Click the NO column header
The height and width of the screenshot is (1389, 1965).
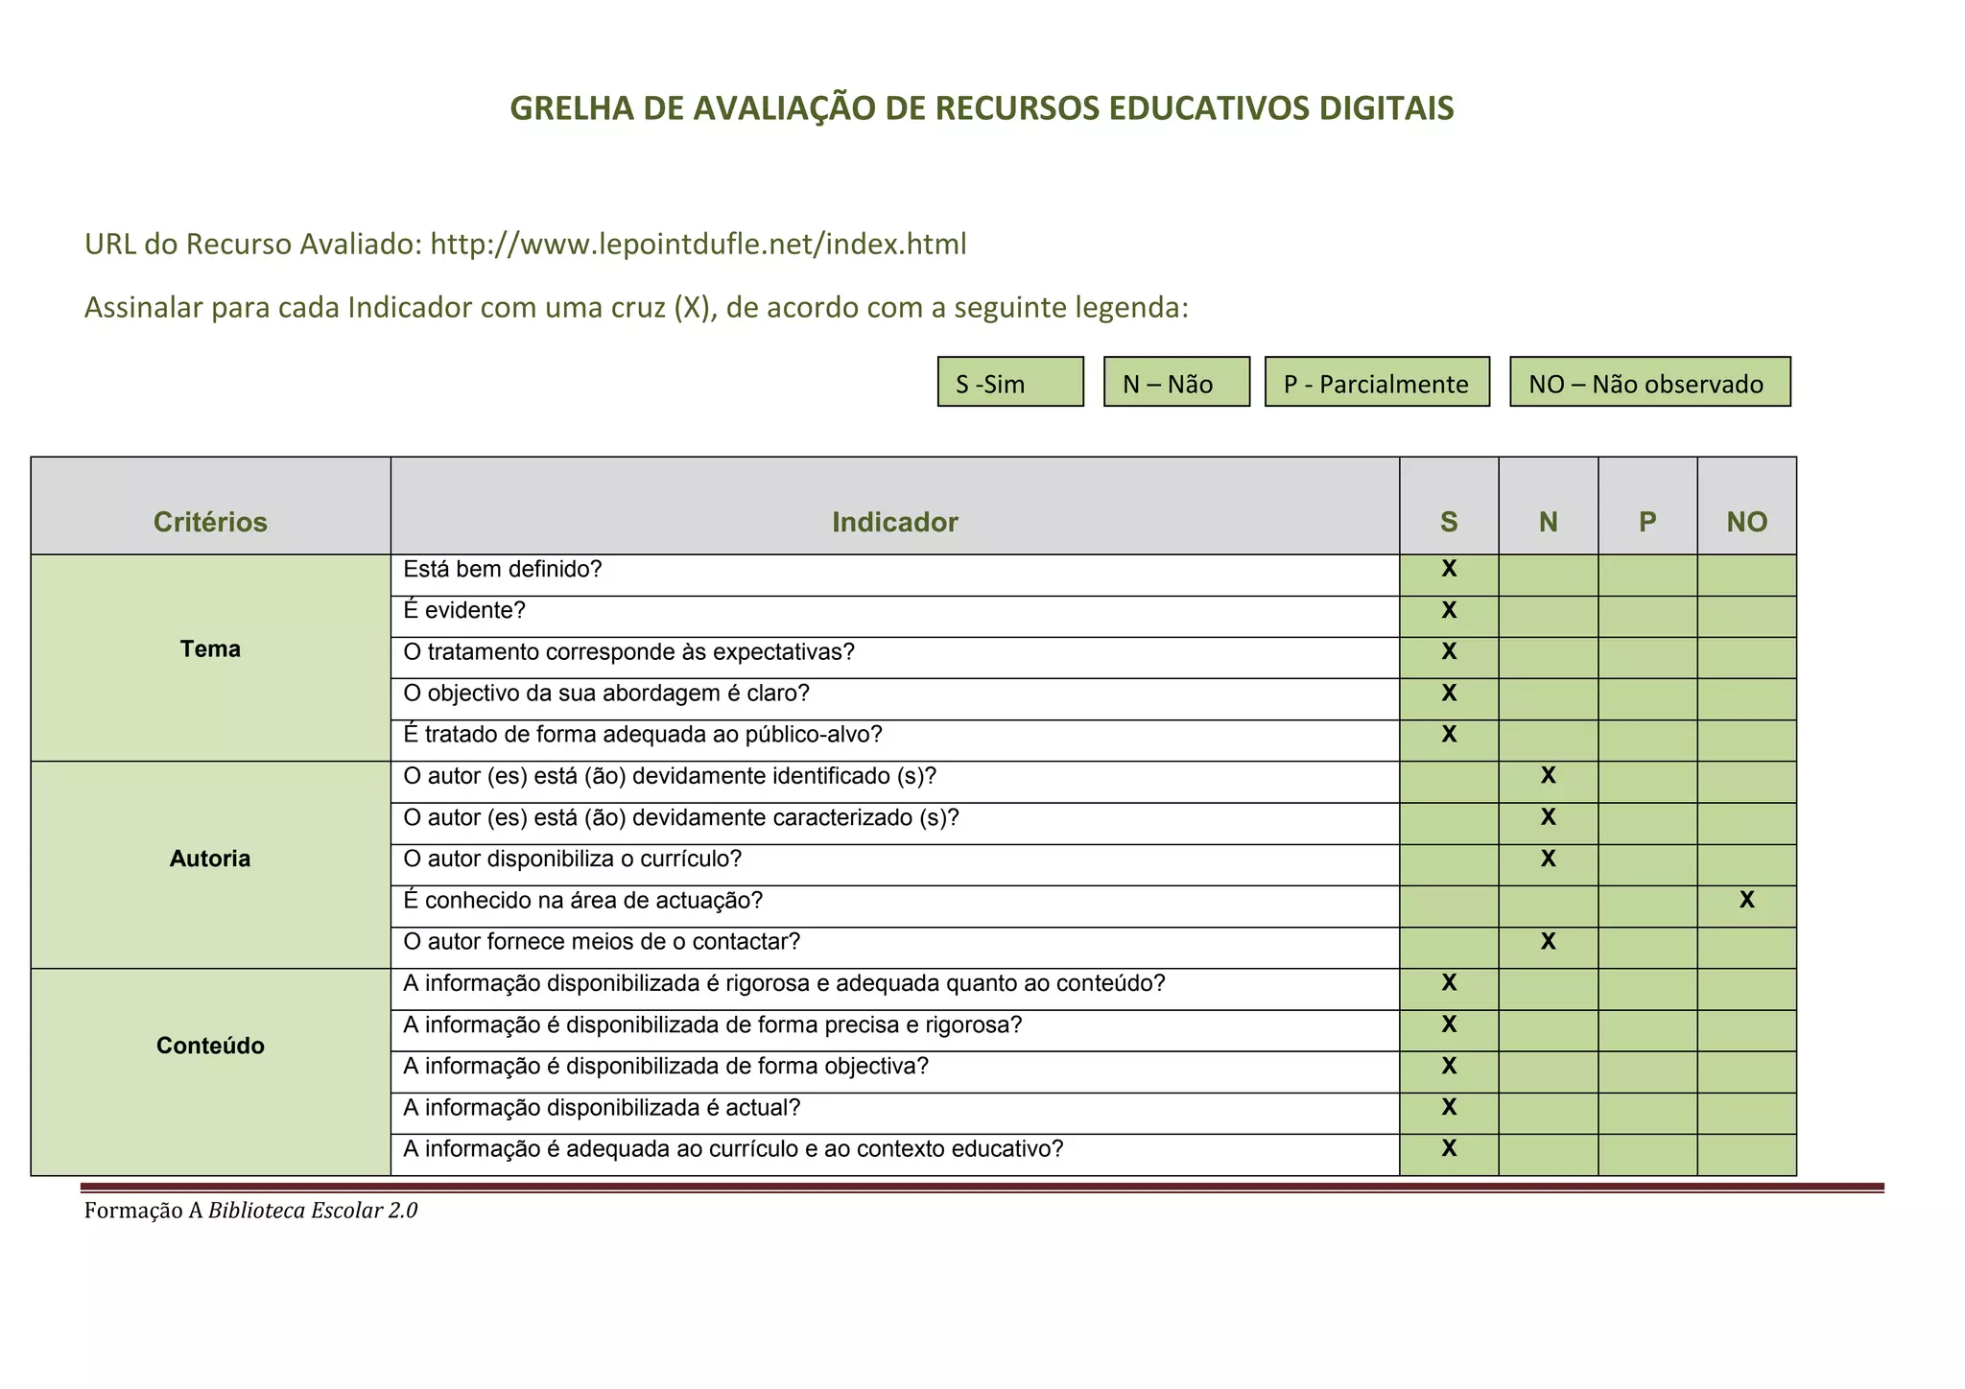[1746, 522]
